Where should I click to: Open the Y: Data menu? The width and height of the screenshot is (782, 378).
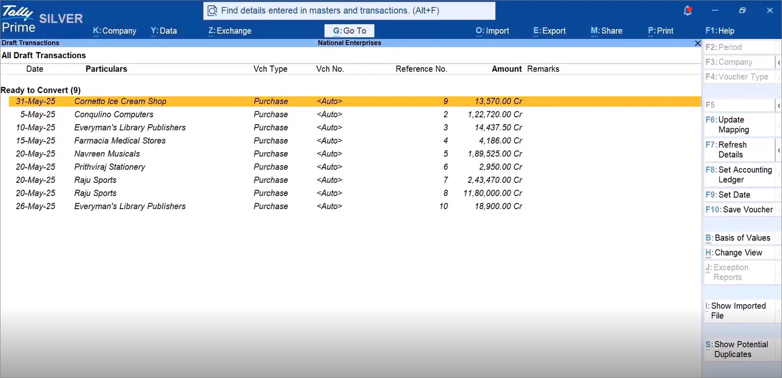164,31
